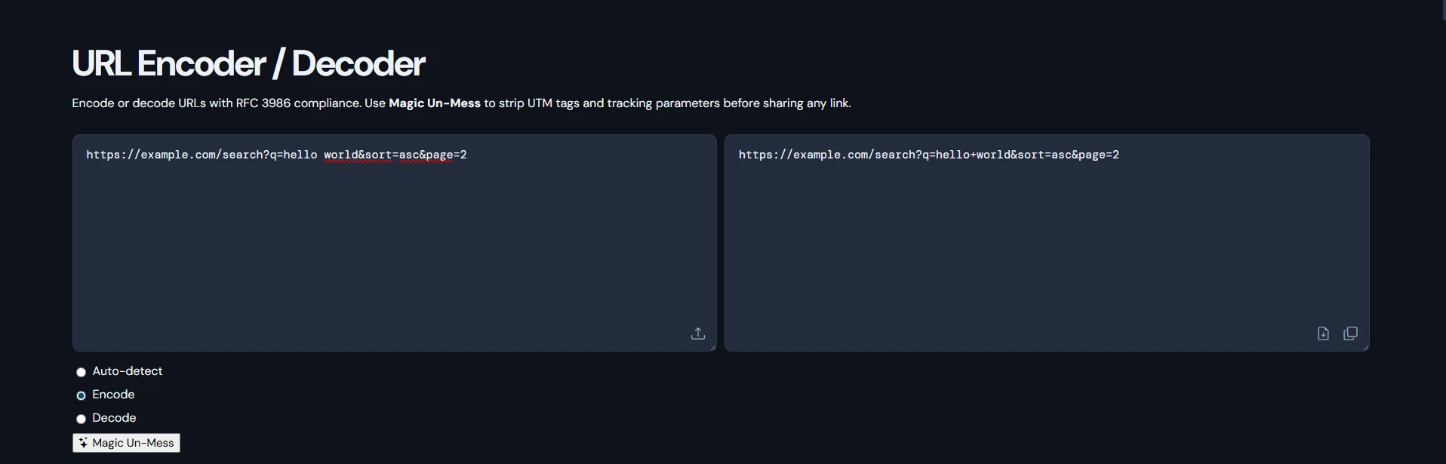
Task: Click the download output file icon
Action: 1323,333
